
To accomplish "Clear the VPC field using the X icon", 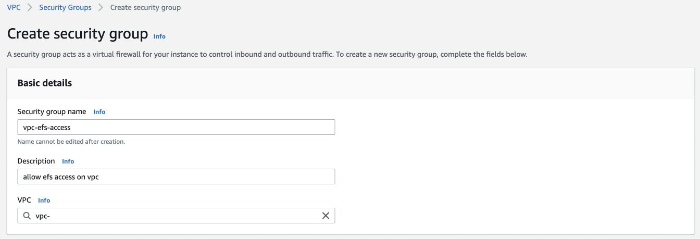I will pos(326,216).
